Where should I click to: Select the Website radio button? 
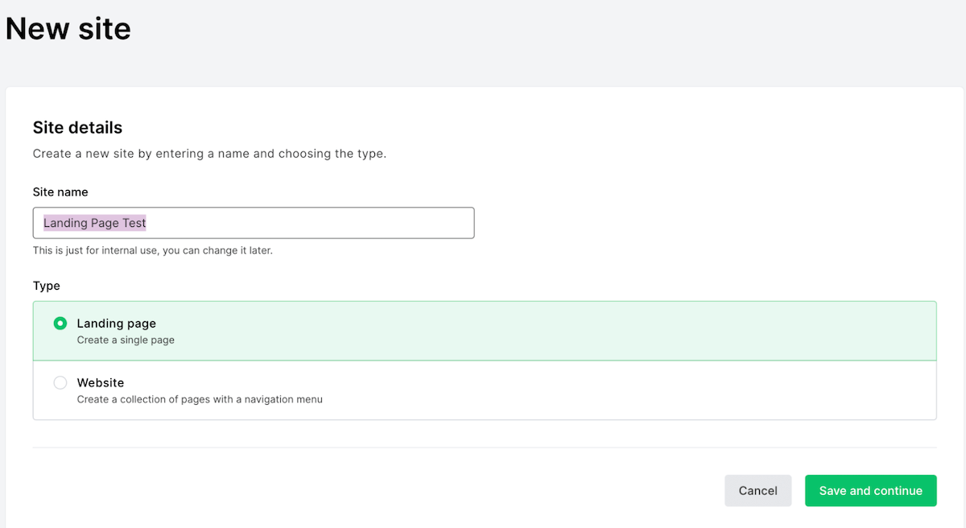[60, 382]
